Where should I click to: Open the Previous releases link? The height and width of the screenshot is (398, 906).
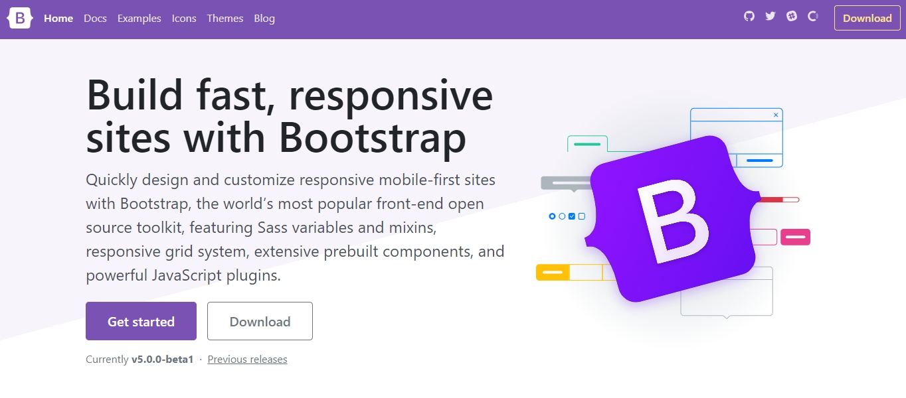[x=247, y=359]
